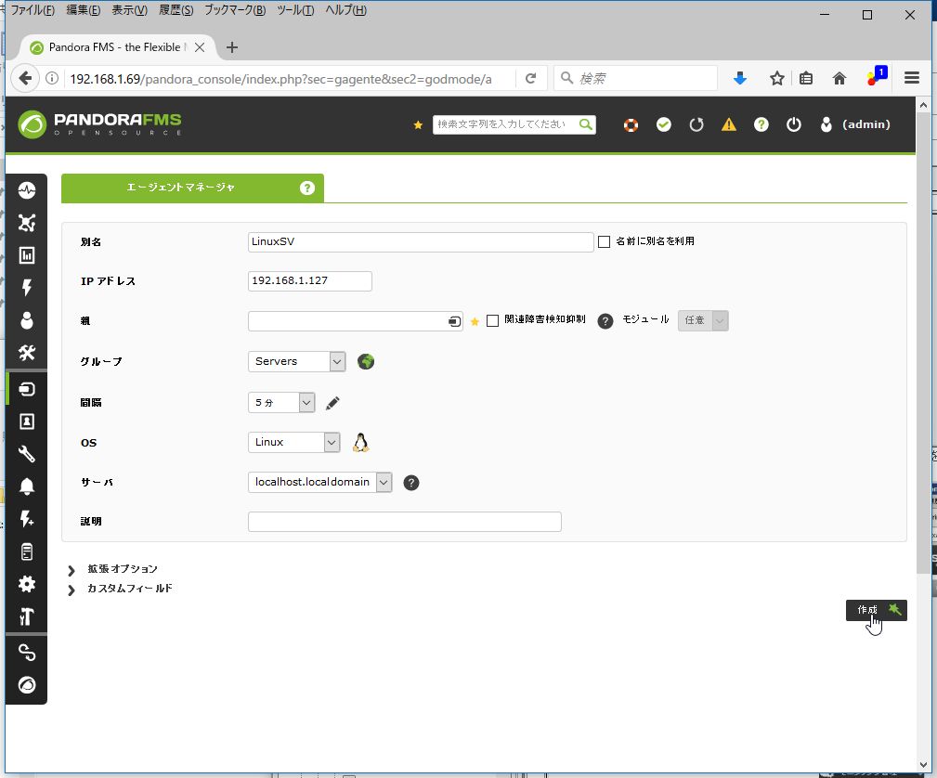Open the Reporting chart sidebar icon
This screenshot has height=778, width=937.
[27, 255]
